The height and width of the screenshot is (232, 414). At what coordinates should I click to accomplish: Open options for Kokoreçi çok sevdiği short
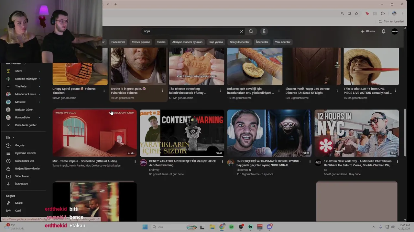click(x=279, y=90)
